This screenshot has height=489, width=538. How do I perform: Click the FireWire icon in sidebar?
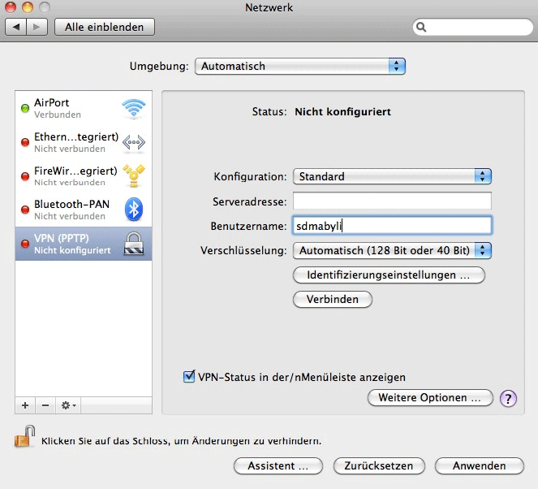click(x=134, y=175)
